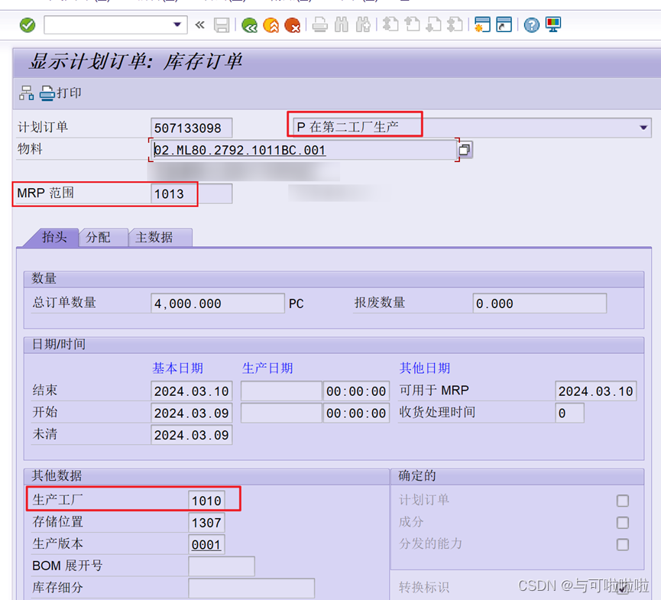Screen dimensions: 661x600
Task: Check the 分发的能力 checkbox
Action: click(x=623, y=545)
